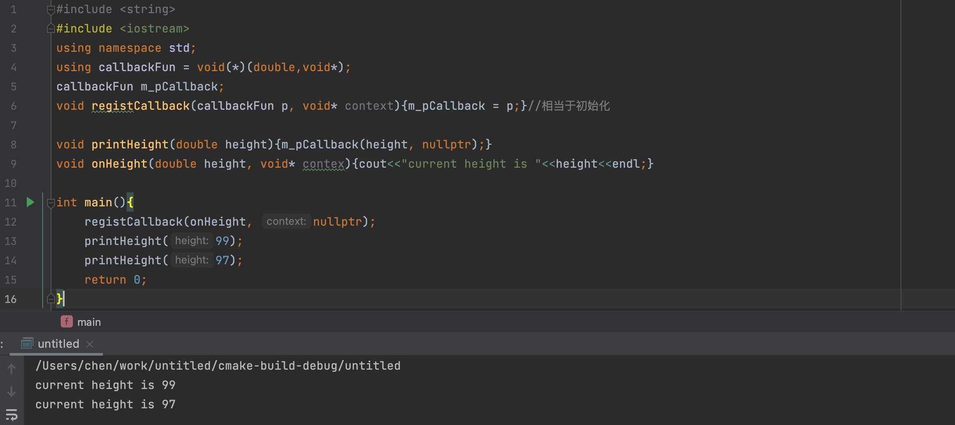Viewport: 955px width, 425px height.
Task: Click the height: hint before 99
Action: (192, 241)
